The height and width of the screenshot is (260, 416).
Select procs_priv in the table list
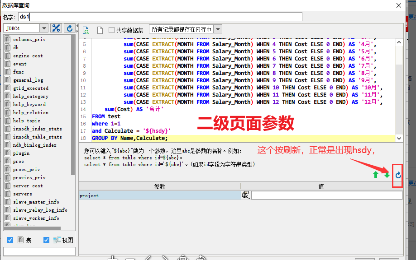click(x=27, y=170)
